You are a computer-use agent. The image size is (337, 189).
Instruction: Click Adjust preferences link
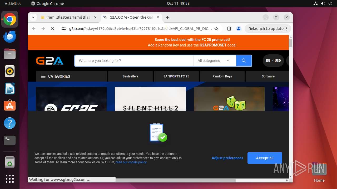click(x=227, y=158)
